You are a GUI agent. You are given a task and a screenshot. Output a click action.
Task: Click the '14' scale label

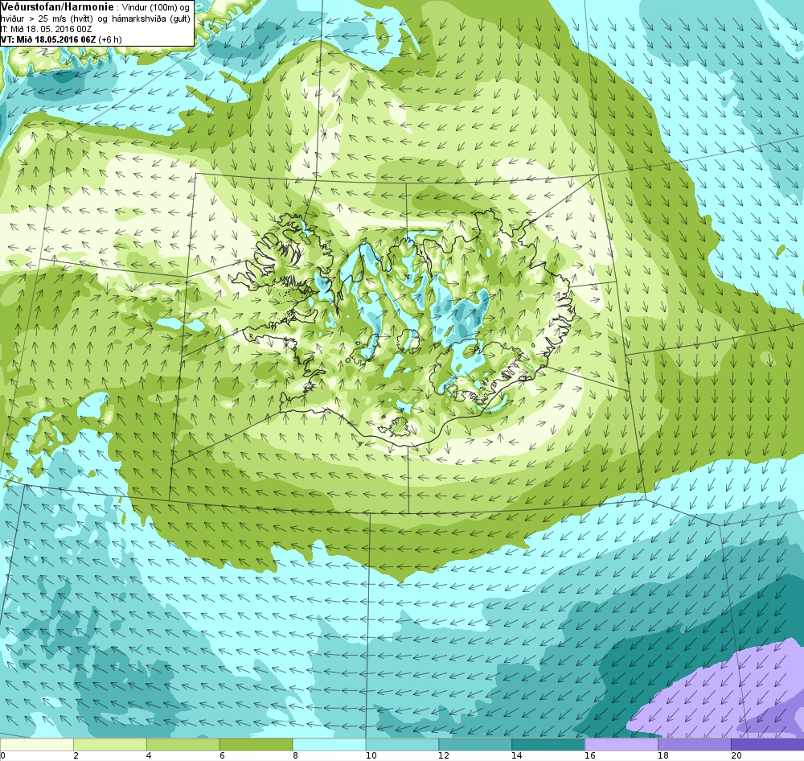(517, 755)
